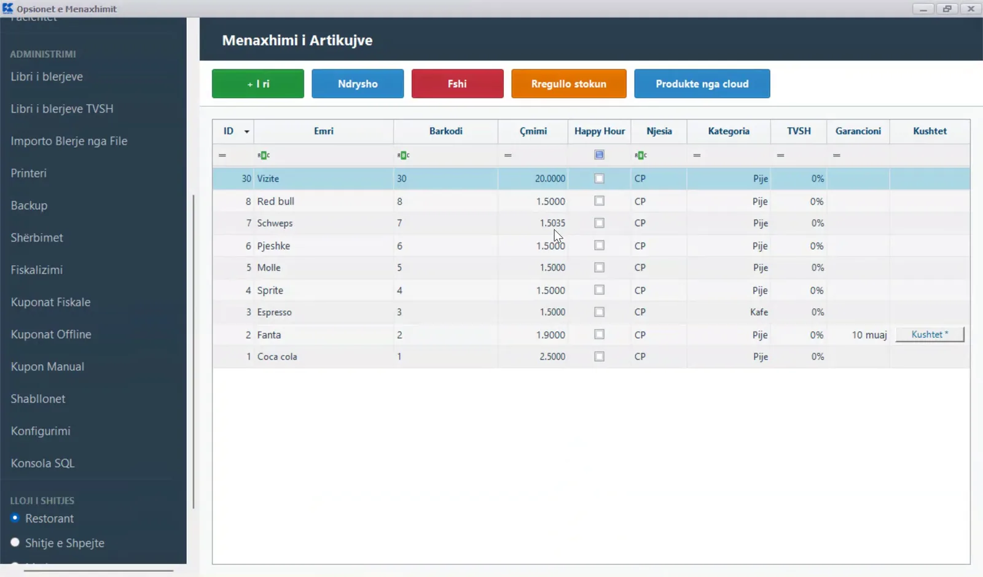Click the Emri column filter operator icon

264,155
